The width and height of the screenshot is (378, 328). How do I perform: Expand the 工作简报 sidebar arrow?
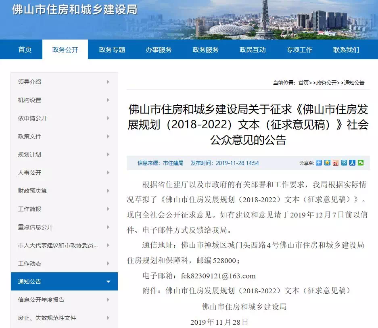pyautogui.click(x=108, y=209)
